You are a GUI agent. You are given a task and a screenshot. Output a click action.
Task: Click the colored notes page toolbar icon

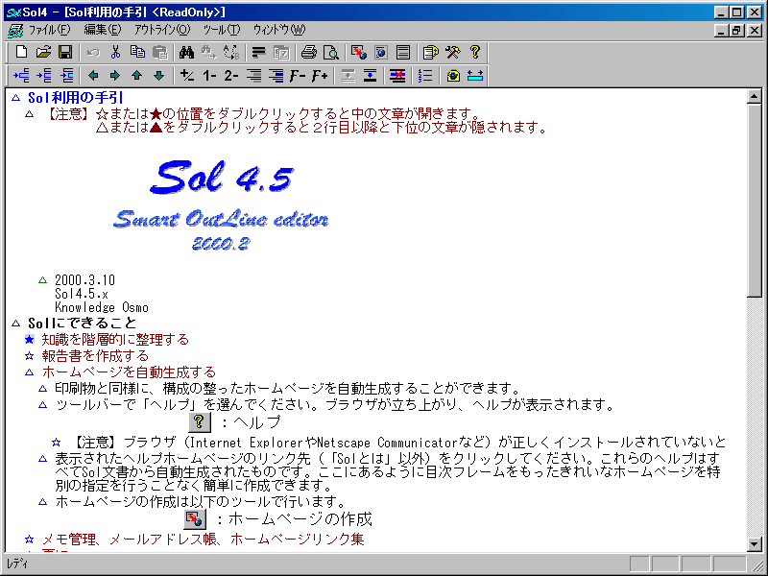[430, 52]
